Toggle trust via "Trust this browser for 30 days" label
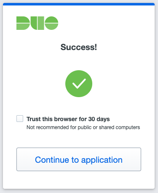158x193 pixels. click(68, 119)
